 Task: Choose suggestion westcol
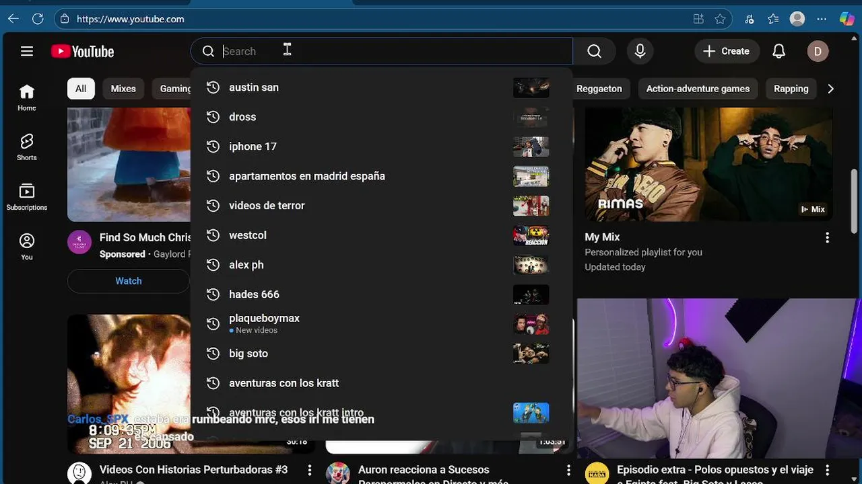(381, 235)
